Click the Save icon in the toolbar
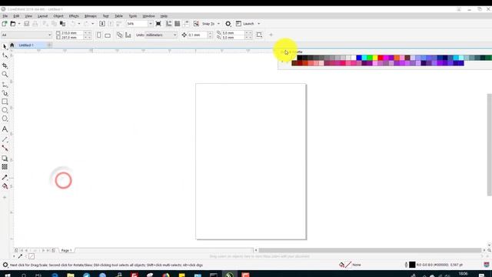492x277 pixels. [x=27, y=24]
